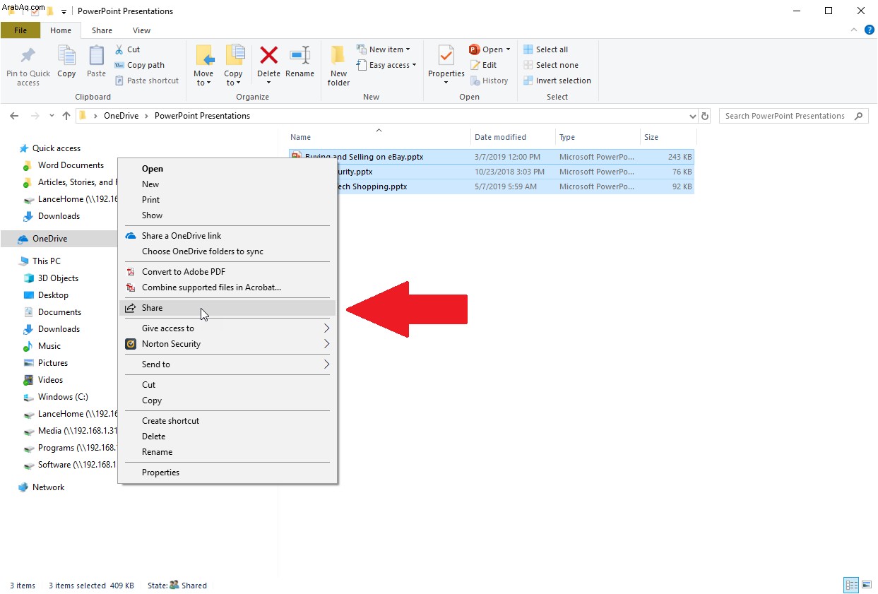The image size is (878, 594).
Task: Click the Forward navigation arrow
Action: pyautogui.click(x=35, y=116)
